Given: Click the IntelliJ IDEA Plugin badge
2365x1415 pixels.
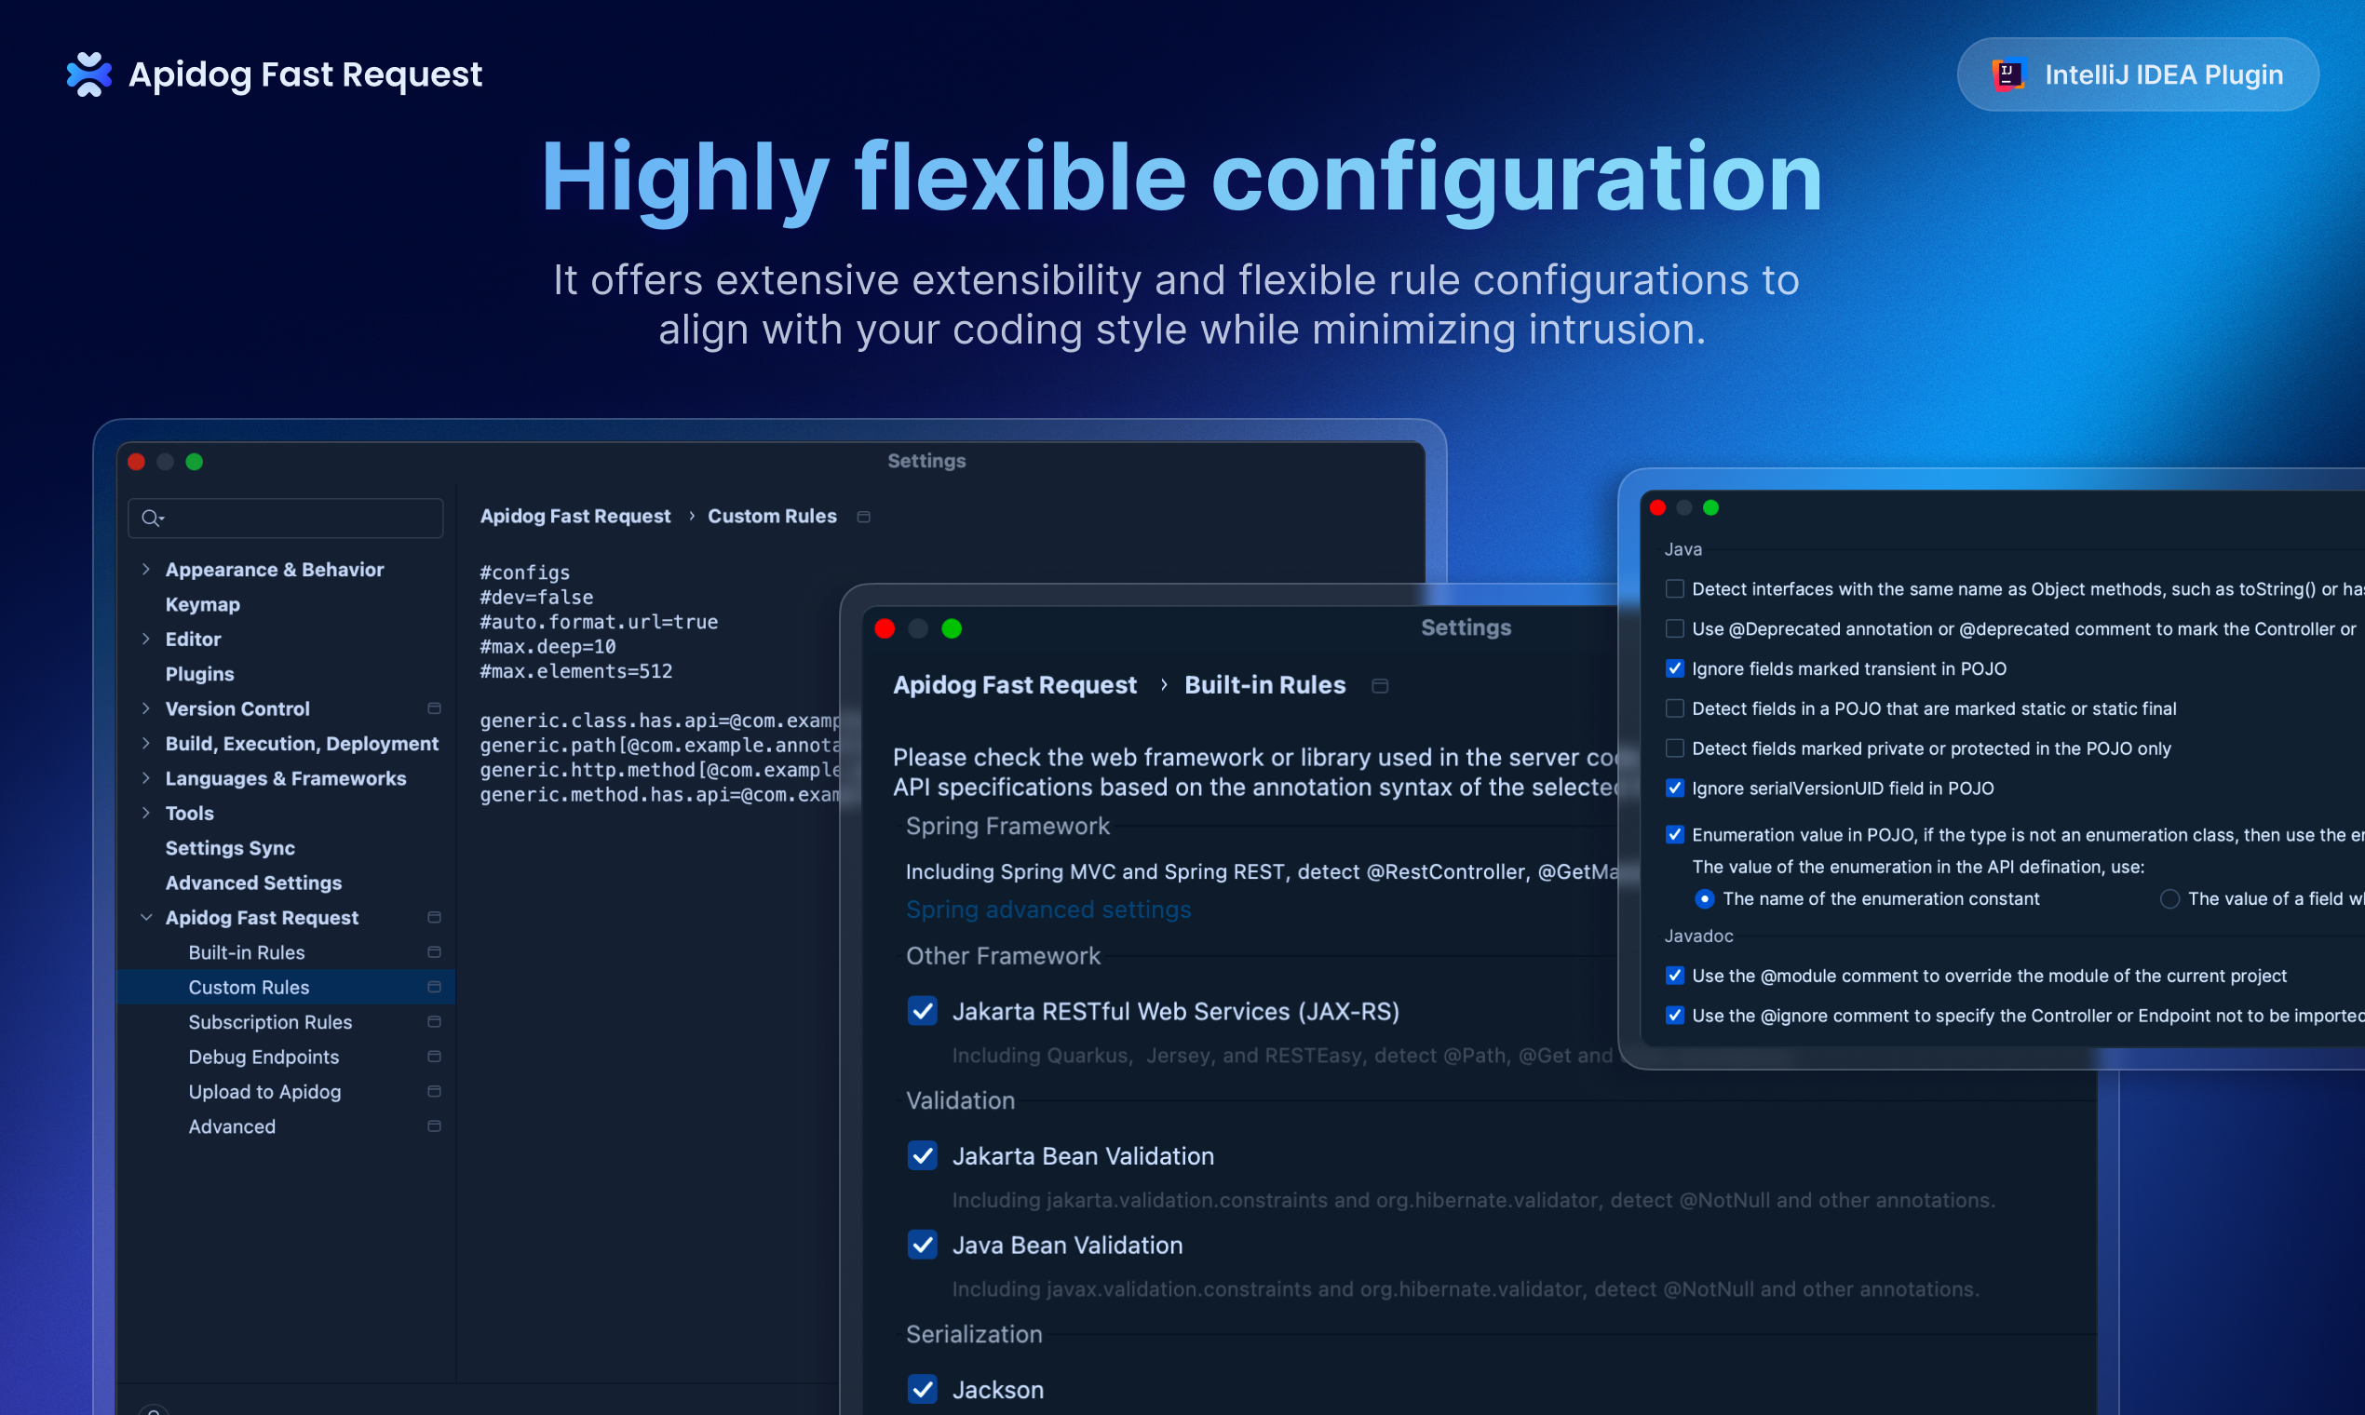Looking at the screenshot, I should (x=2137, y=74).
